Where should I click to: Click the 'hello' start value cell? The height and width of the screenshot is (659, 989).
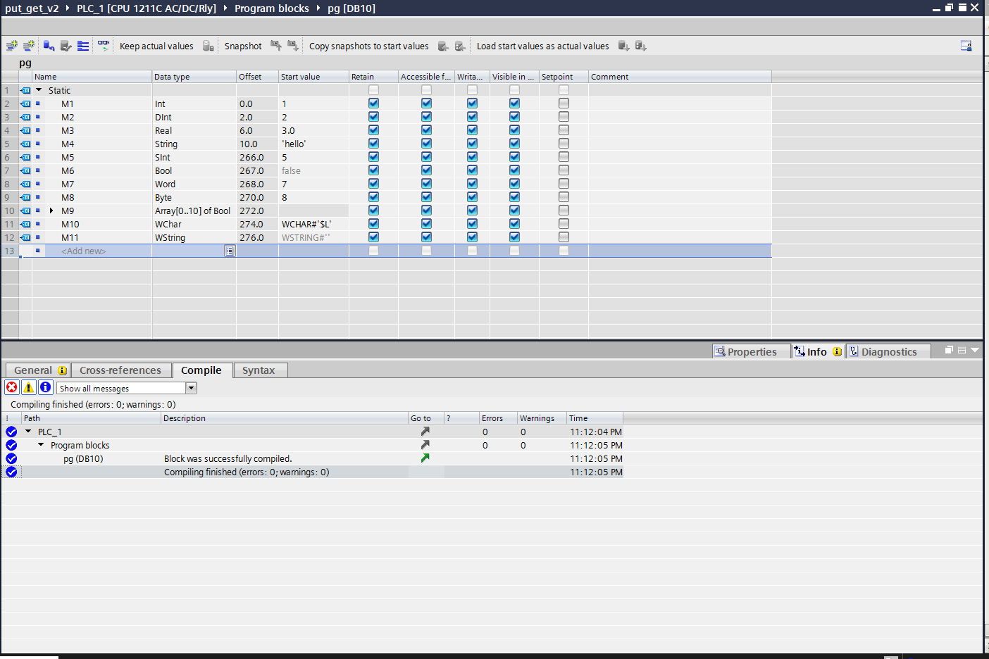(313, 144)
